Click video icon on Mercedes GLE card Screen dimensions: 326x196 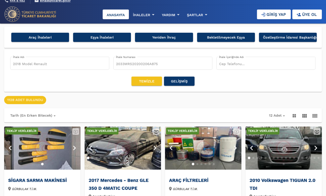(156, 131)
